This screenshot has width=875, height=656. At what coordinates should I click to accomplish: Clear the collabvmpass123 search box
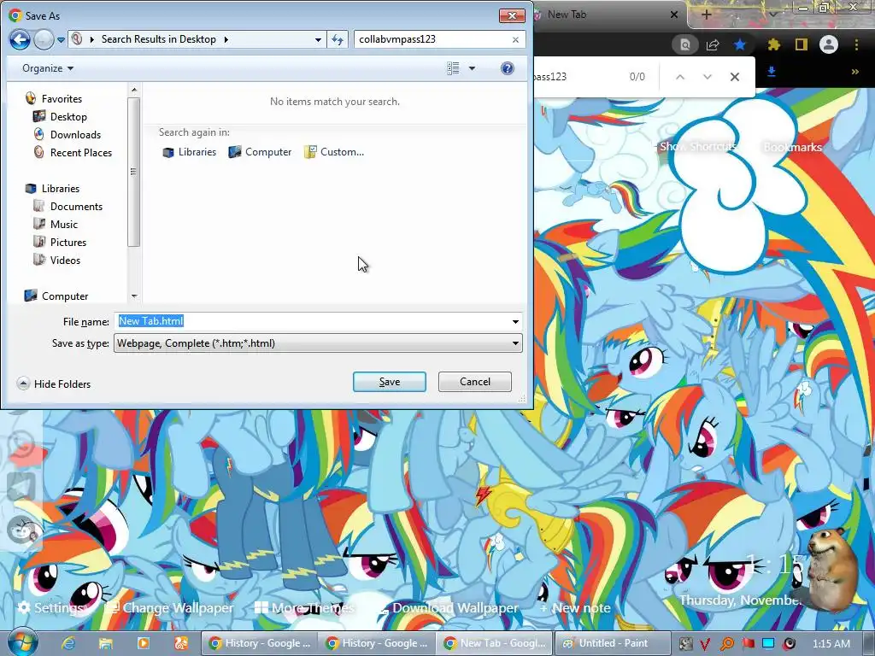(x=515, y=39)
